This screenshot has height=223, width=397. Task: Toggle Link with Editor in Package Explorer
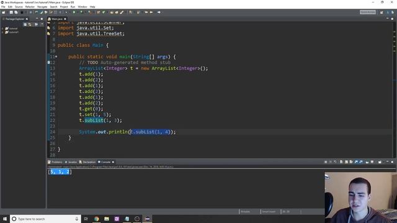click(x=30, y=25)
